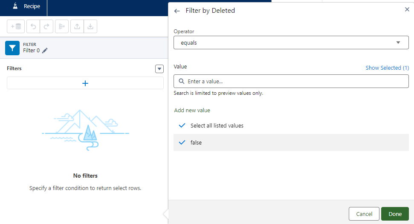Viewport: 414px width, 224px height.
Task: Click the blue funnel Filter icon
Action: 12,48
